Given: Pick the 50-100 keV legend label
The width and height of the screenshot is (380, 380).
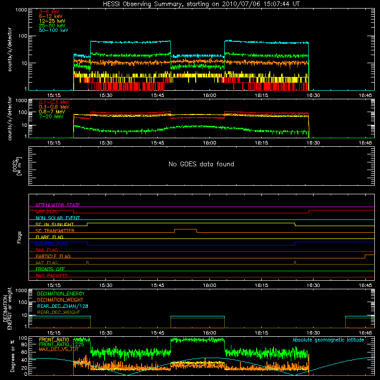Looking at the screenshot, I should pyautogui.click(x=54, y=30).
